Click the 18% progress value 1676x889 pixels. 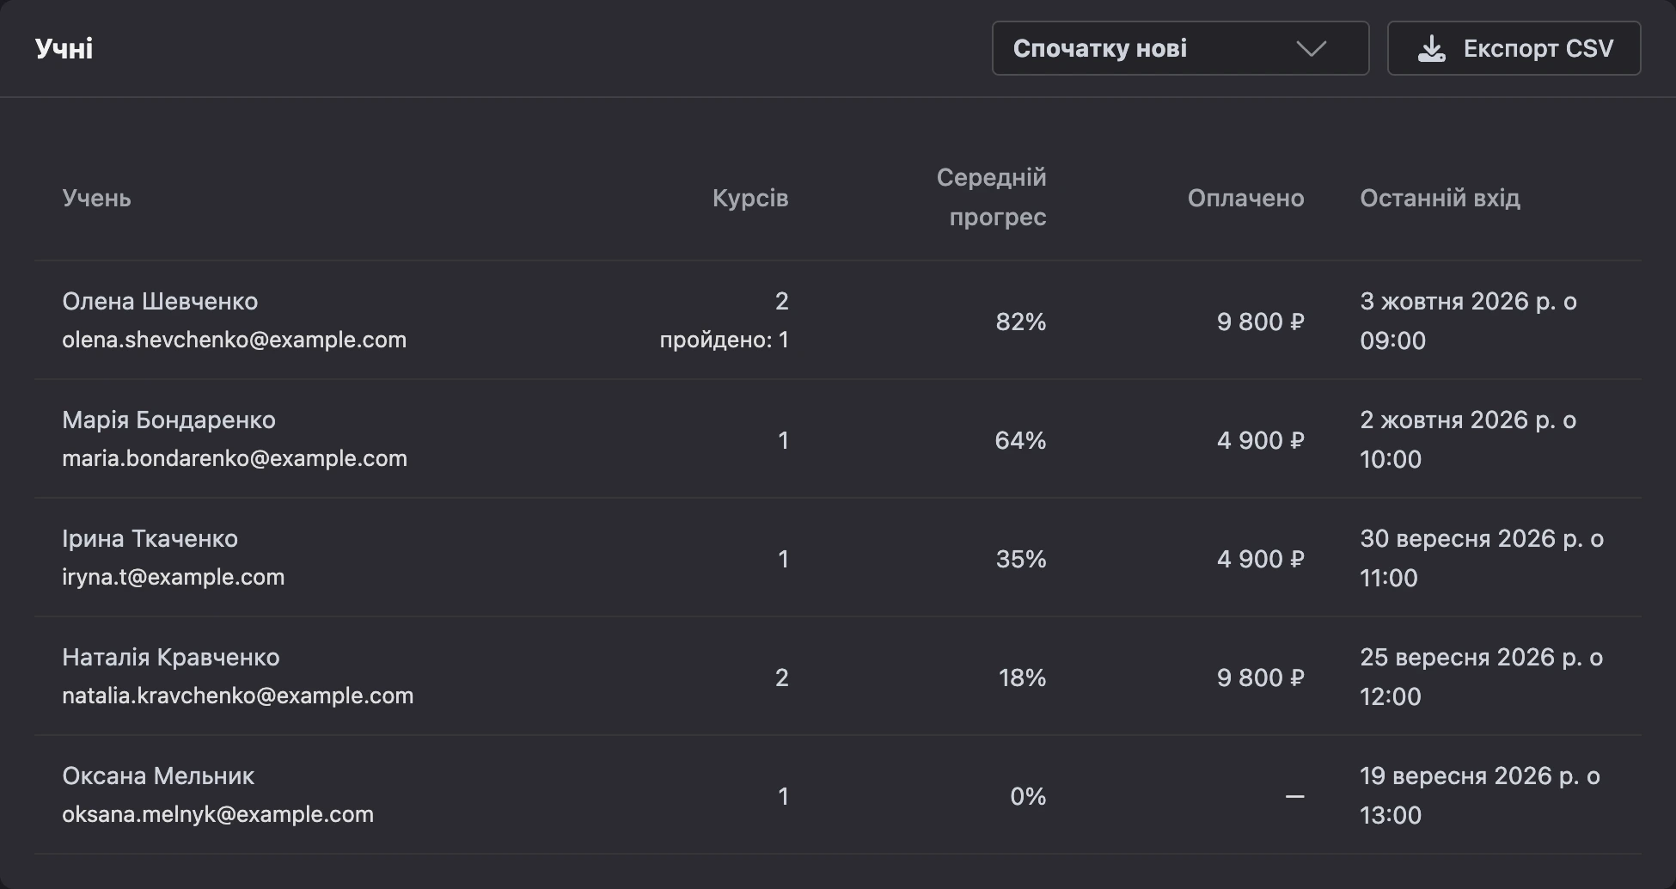click(x=1022, y=677)
